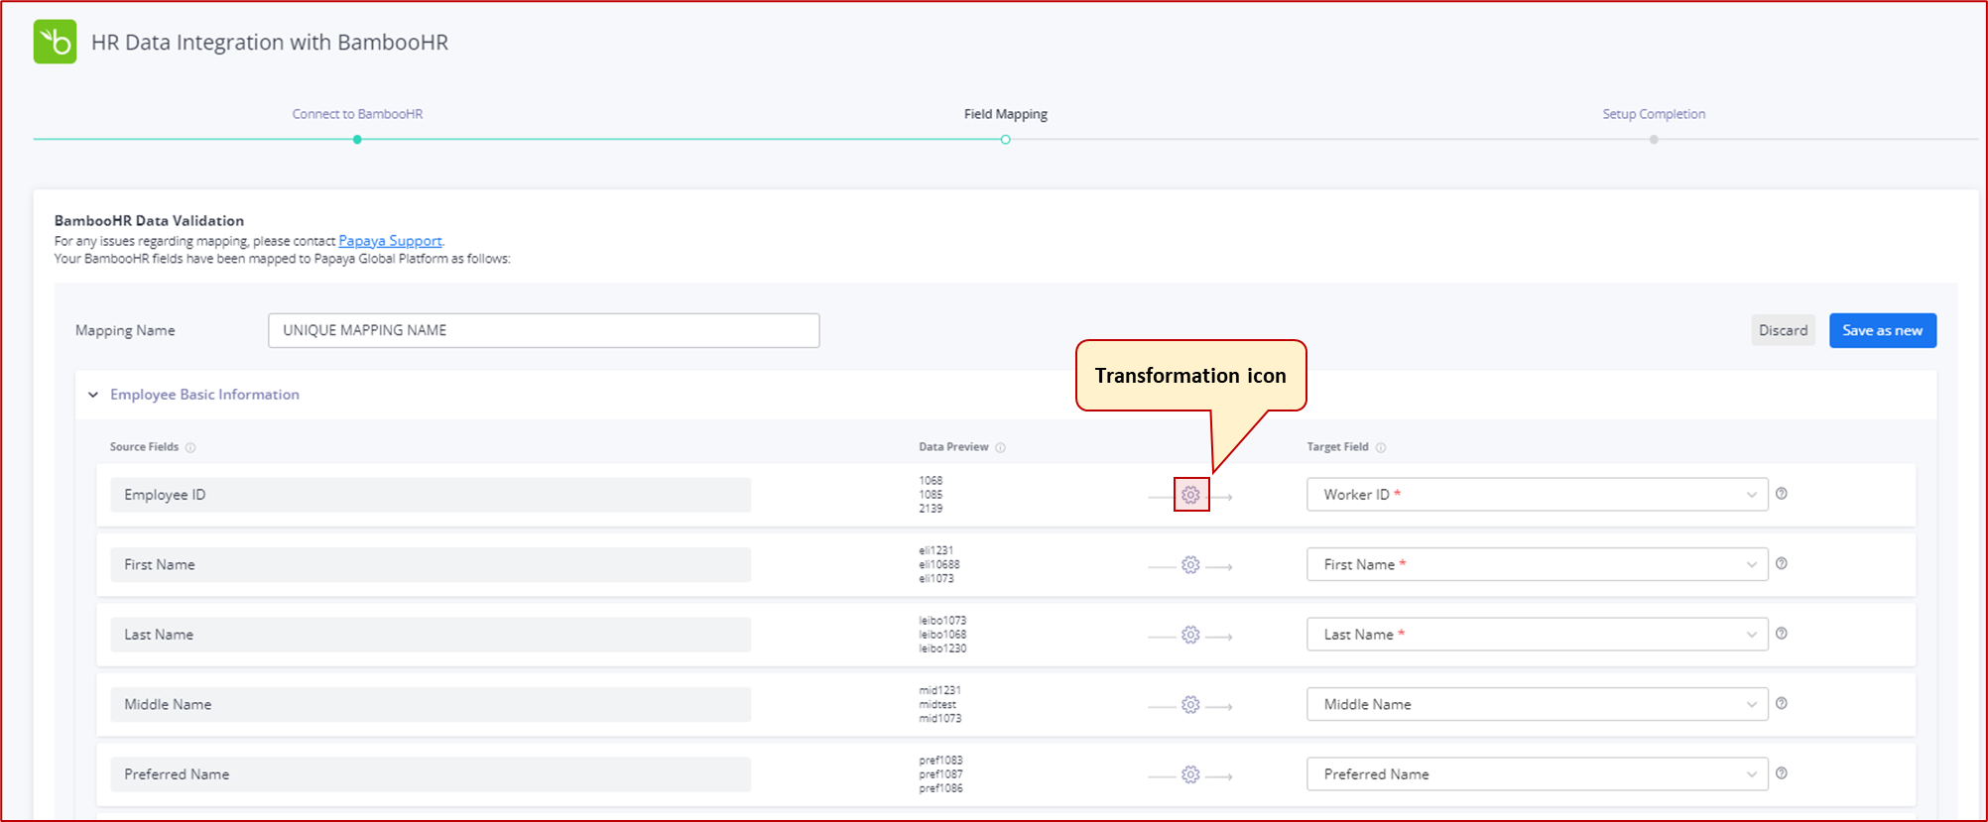
Task: Click help icon beside Worker ID target field
Action: point(1782,494)
